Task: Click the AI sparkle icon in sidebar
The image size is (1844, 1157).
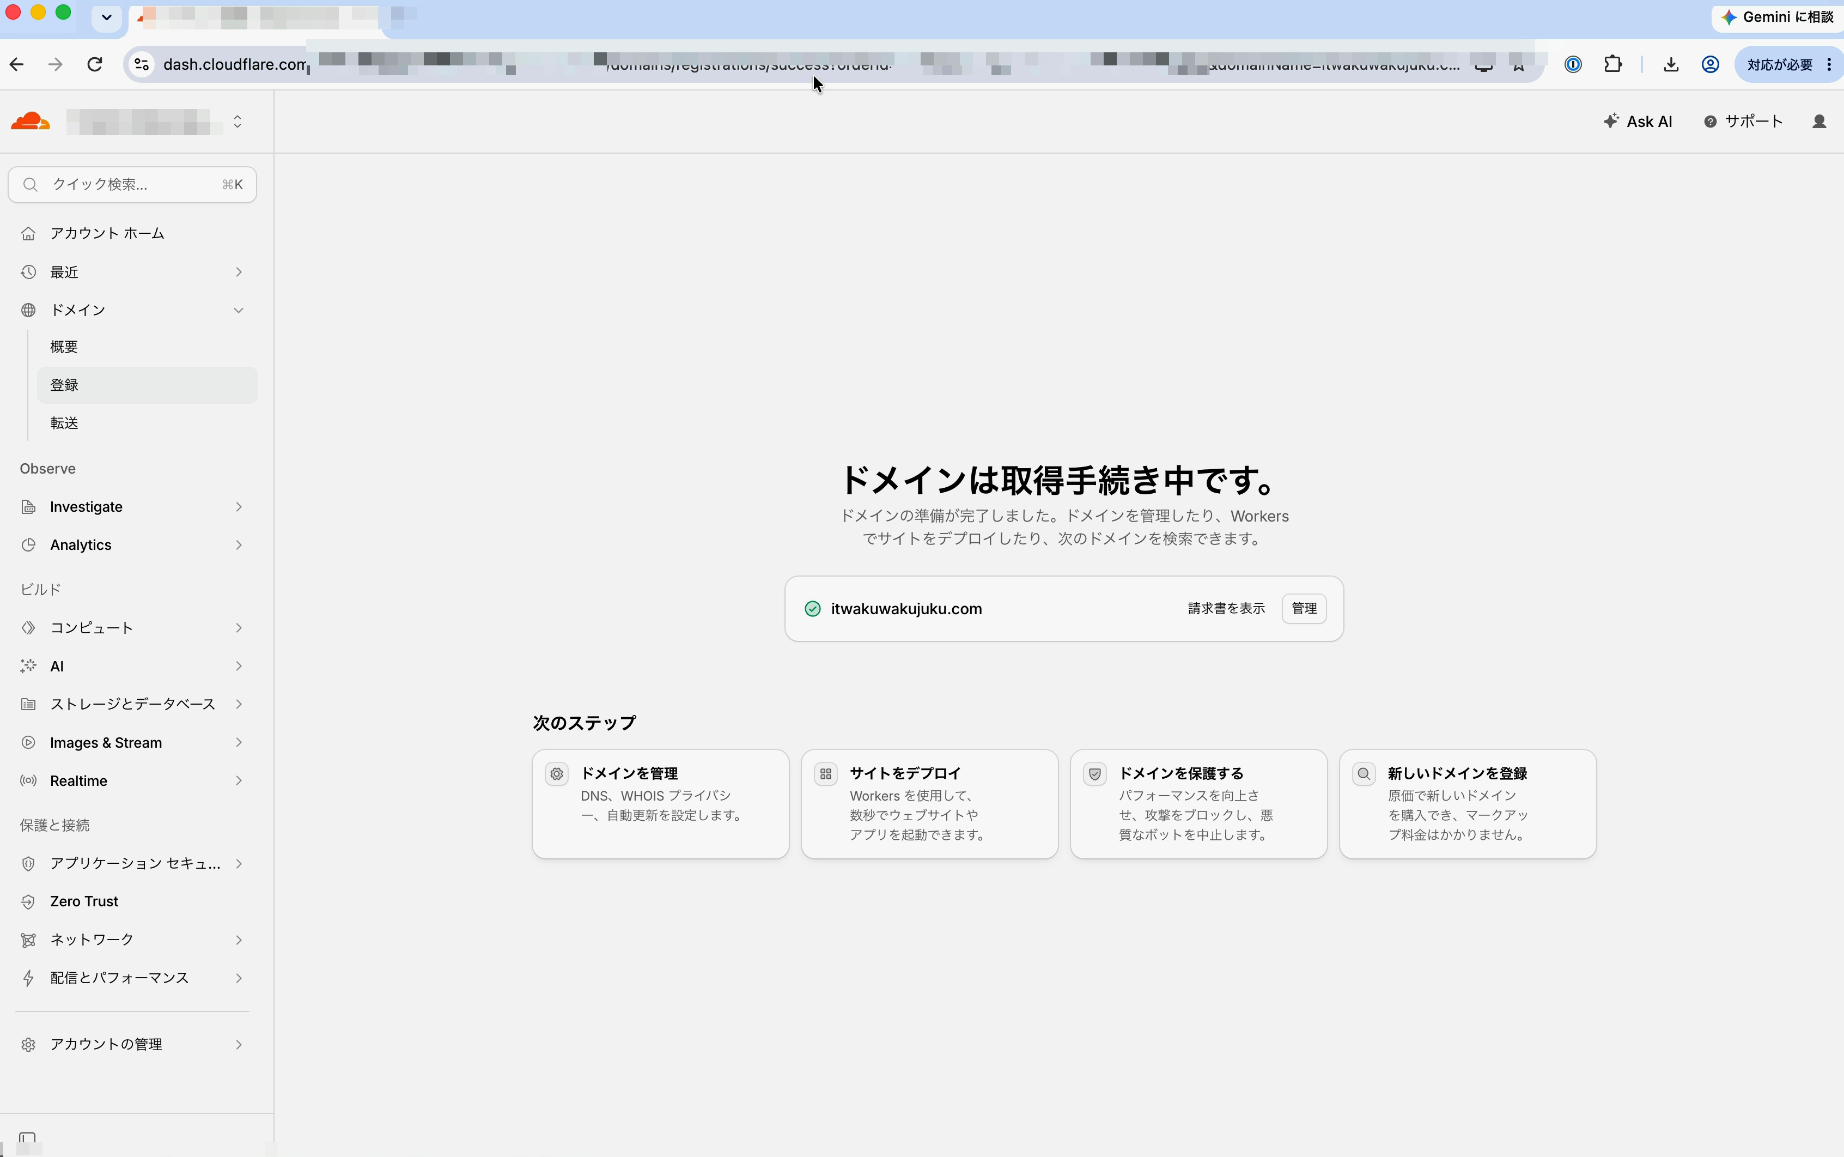Action: pos(28,666)
